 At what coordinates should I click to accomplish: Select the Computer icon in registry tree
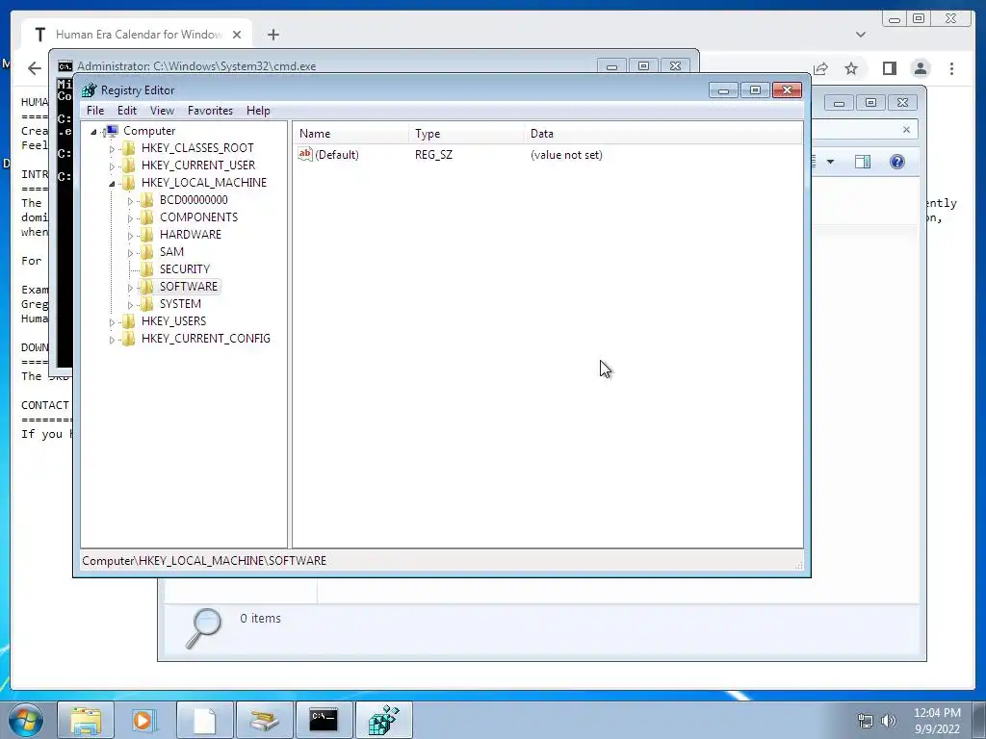pyautogui.click(x=111, y=131)
